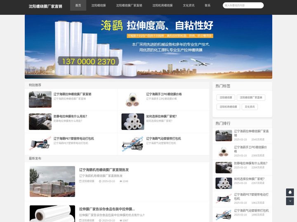Click thumbnail of 拉伸膜厂家告诉你食品包装 post
This screenshot has height=222, width=297.
52,213
